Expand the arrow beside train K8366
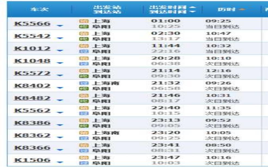268x168 pixels. [x=60, y=150]
